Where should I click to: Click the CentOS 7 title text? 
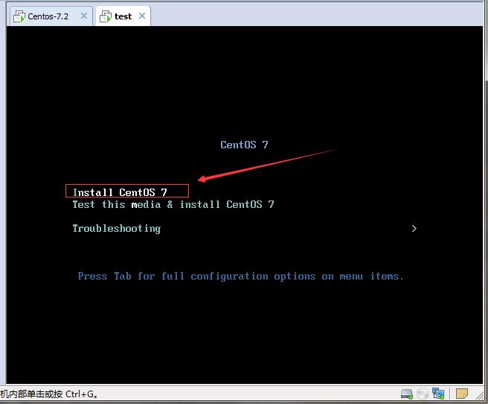click(244, 145)
